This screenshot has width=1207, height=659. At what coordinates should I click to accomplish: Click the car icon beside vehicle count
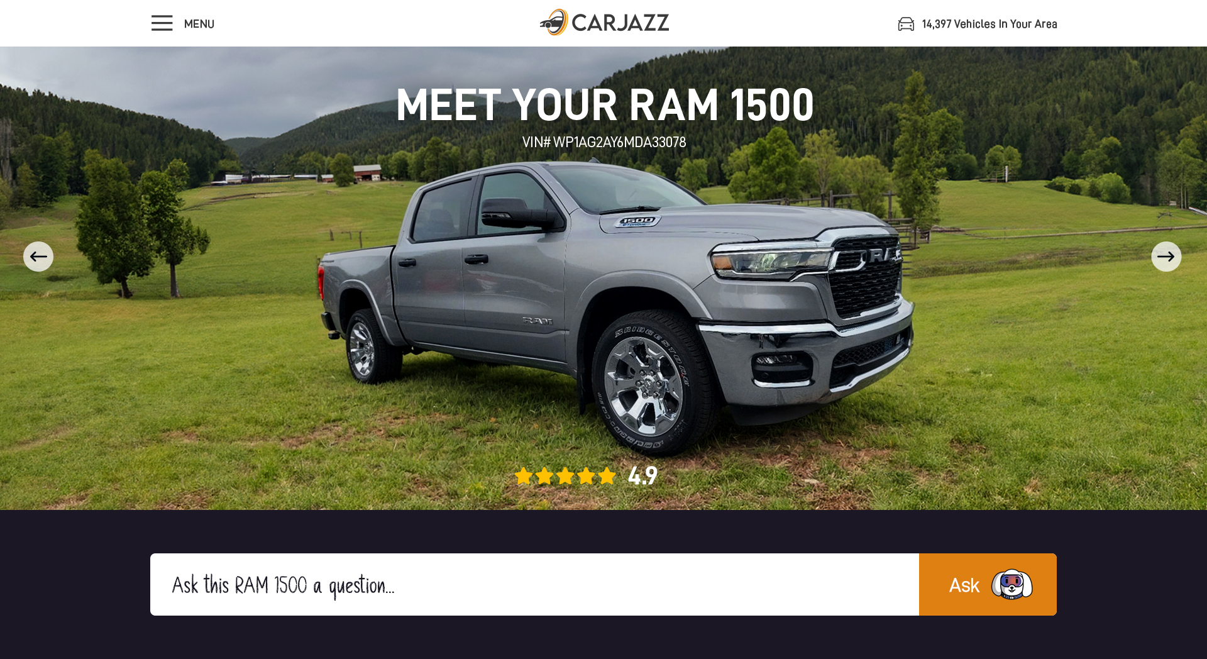point(906,24)
